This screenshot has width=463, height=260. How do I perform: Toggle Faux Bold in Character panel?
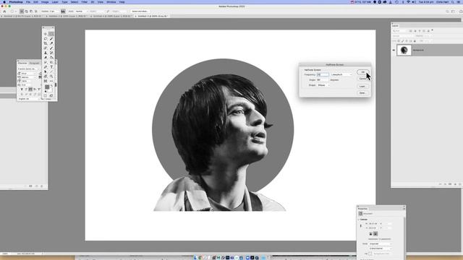point(22,90)
